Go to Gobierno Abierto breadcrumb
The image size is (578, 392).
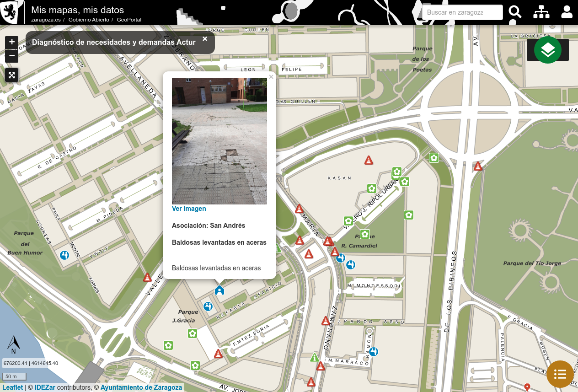(89, 20)
